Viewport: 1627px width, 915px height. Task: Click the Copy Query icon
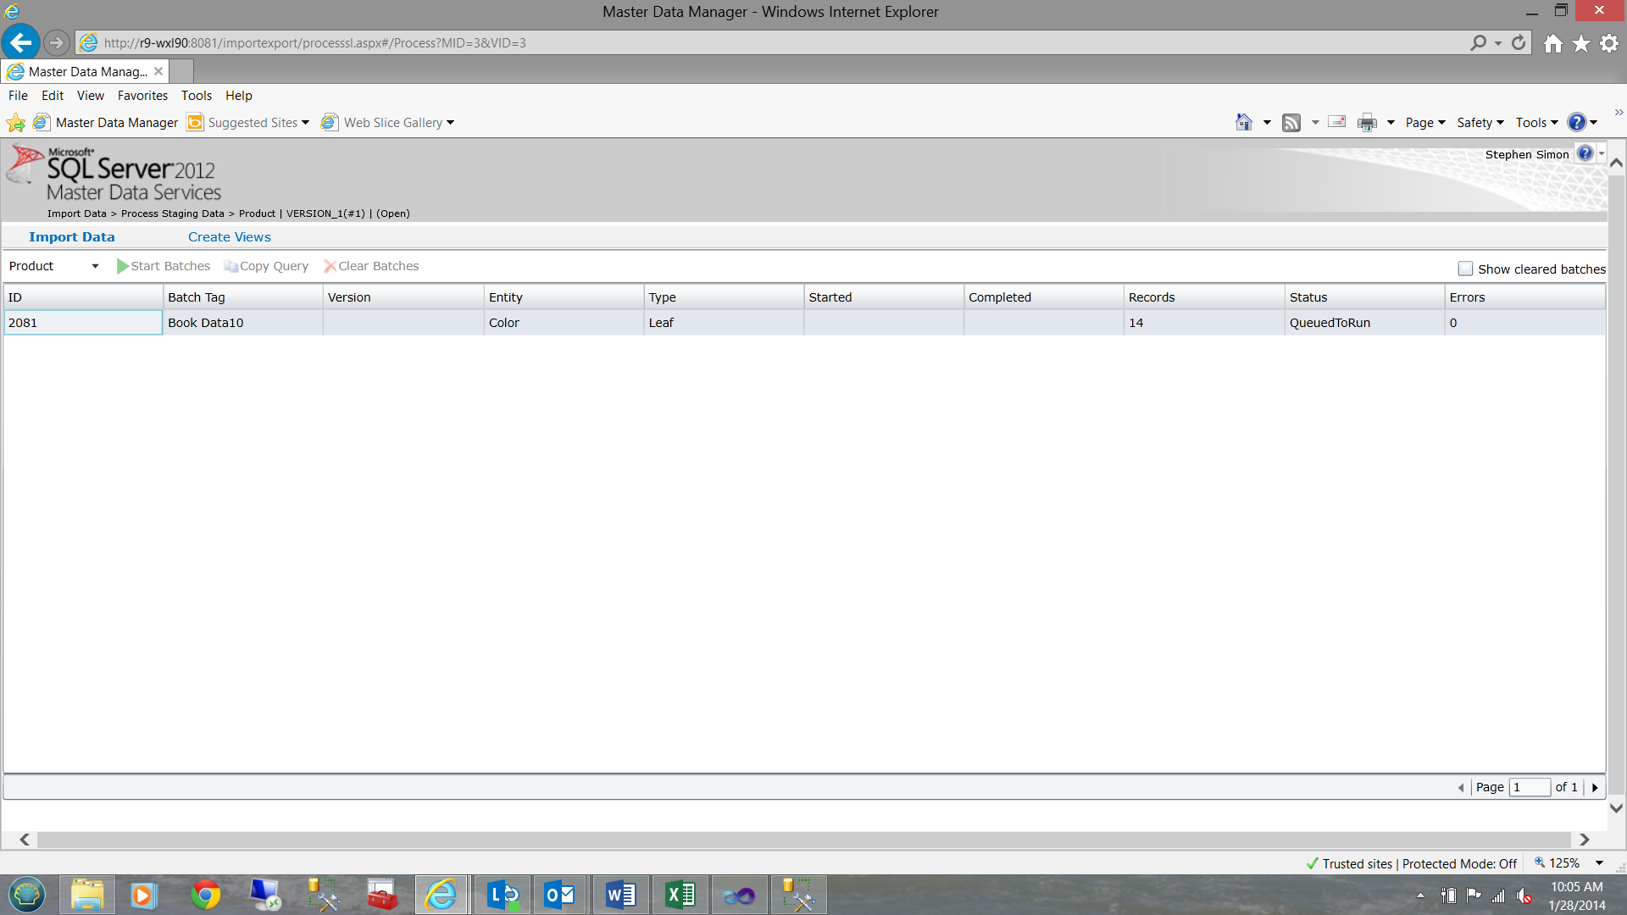click(230, 266)
